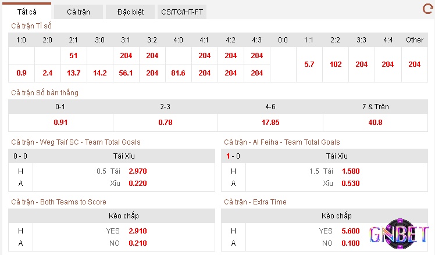Screen dimensions: 435x255
Task: Select Extra Time YES odds 5.600
Action: (351, 231)
